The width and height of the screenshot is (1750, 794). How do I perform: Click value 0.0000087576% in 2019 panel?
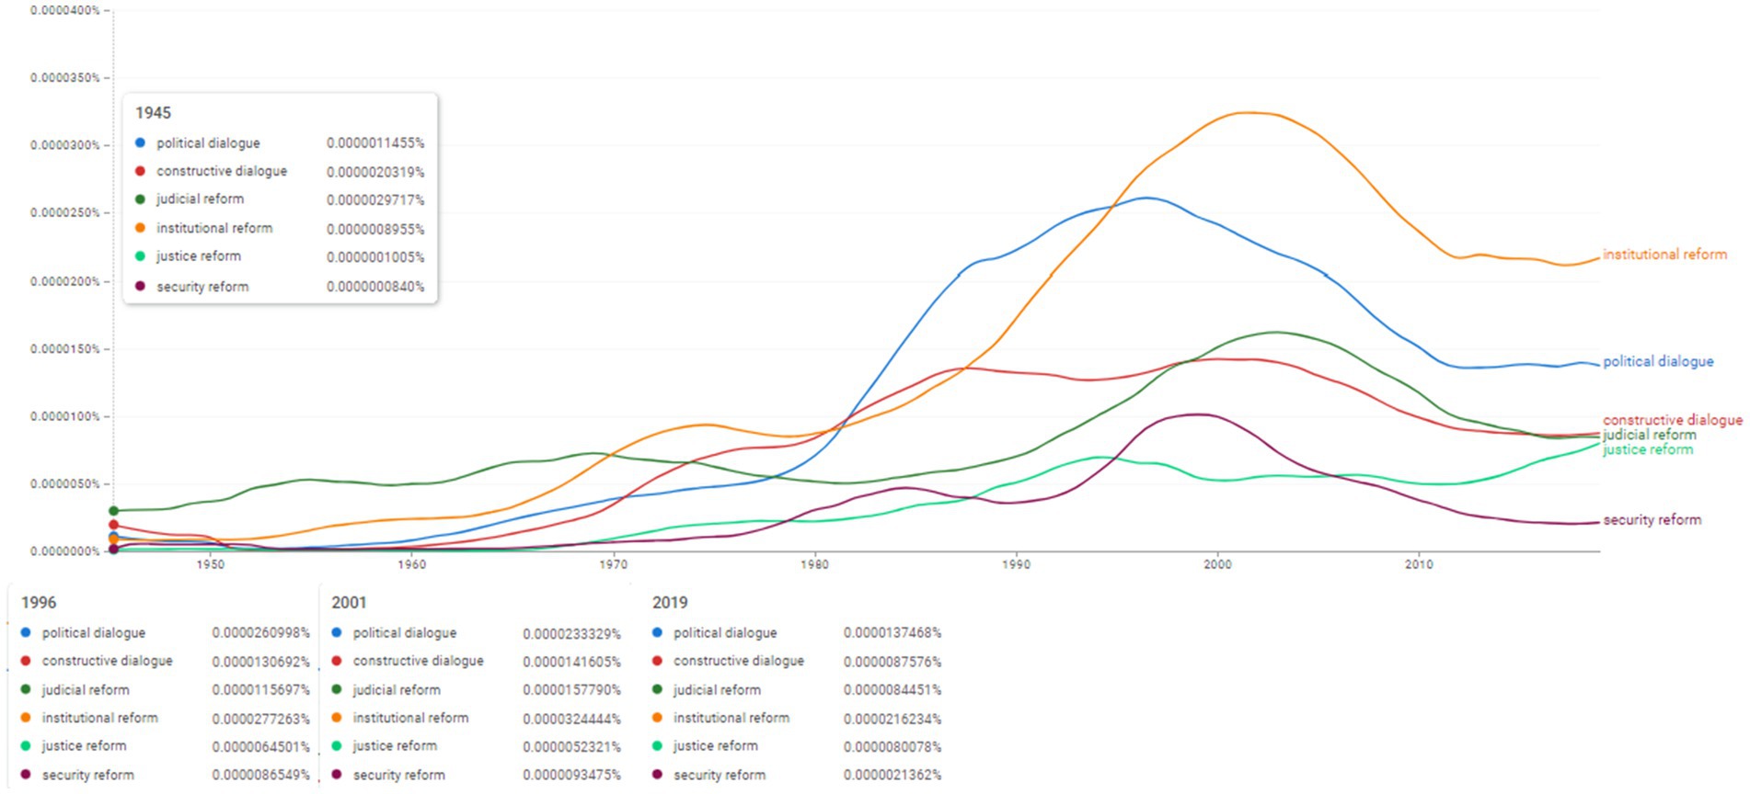pos(892,662)
